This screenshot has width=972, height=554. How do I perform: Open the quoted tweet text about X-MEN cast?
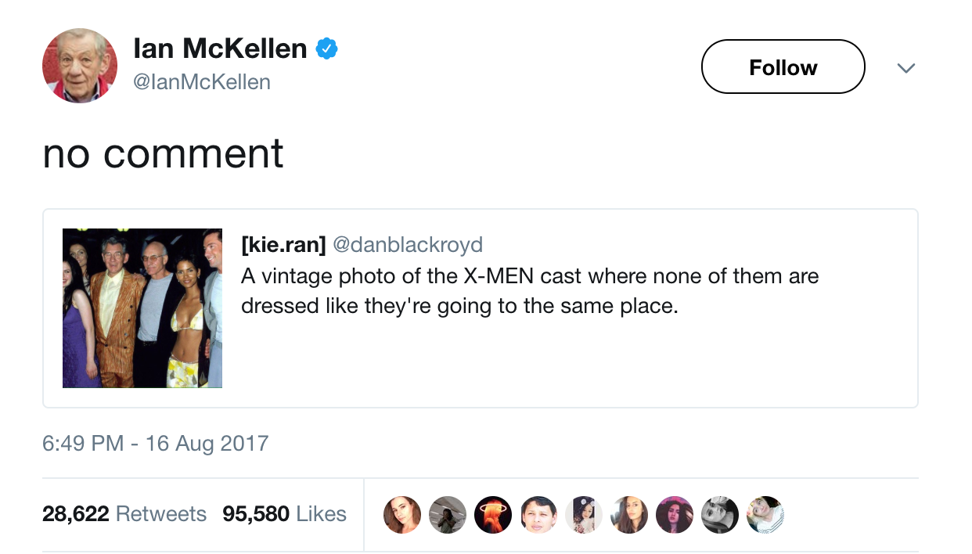click(529, 290)
